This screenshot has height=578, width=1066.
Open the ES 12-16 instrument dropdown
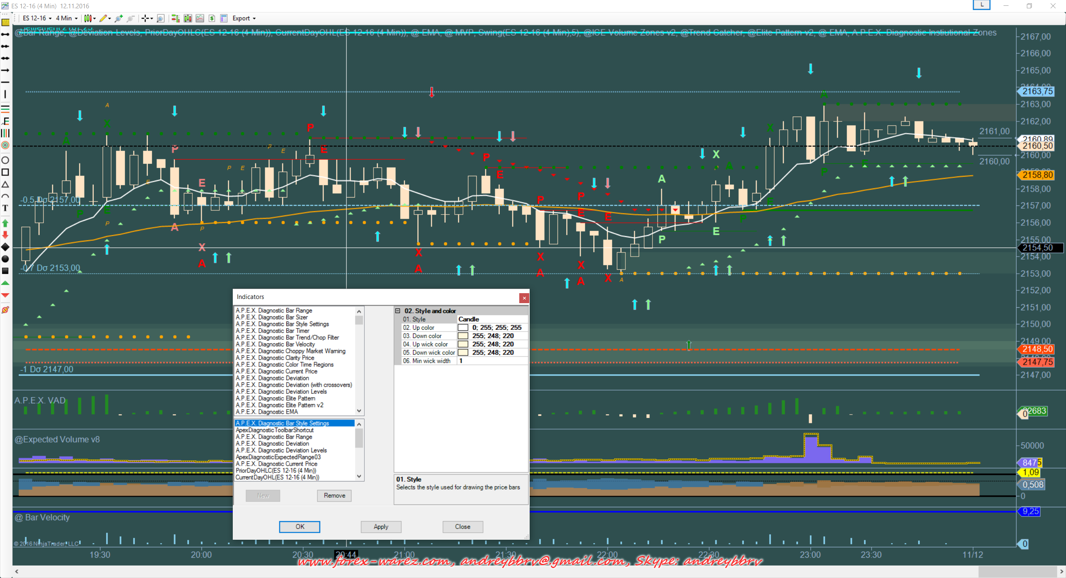pyautogui.click(x=37, y=18)
